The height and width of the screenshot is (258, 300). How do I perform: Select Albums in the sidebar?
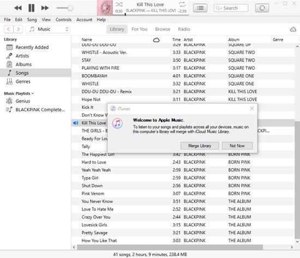[x=35, y=64]
